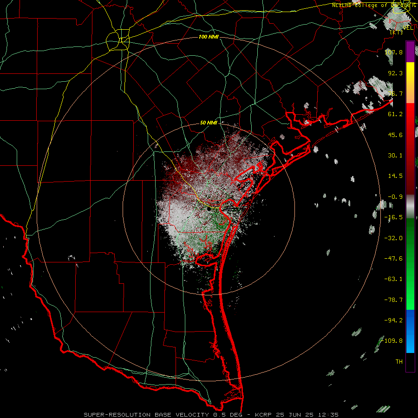This screenshot has width=418, height=418.
Task: Select the -94.2 velocity legend value
Action: click(393, 320)
